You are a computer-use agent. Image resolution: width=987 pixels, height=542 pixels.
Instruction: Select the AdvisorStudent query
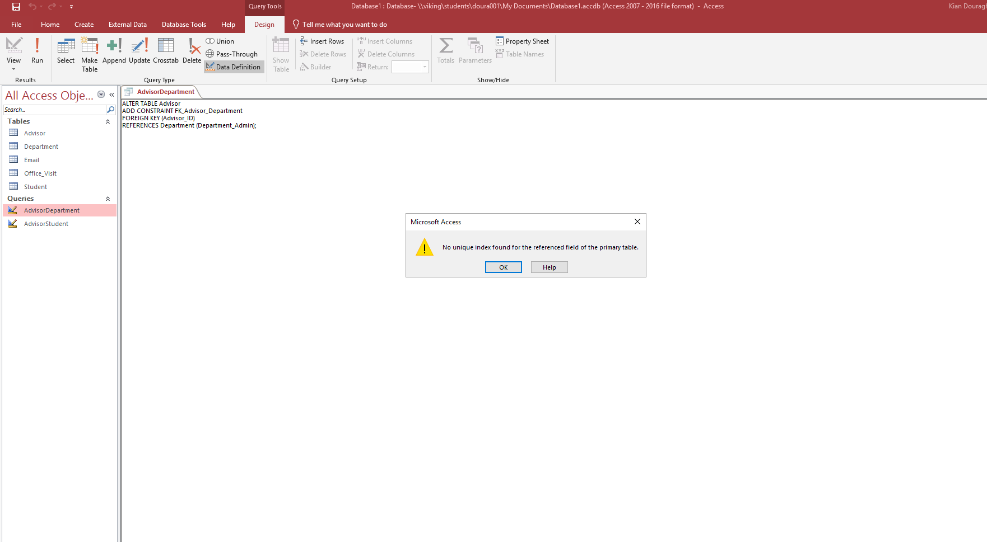59,224
